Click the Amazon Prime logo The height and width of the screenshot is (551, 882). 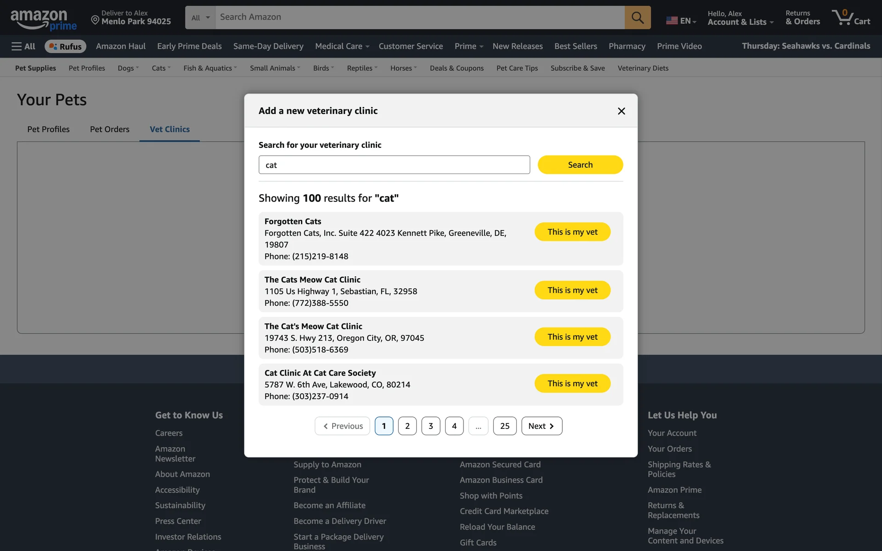coord(43,20)
